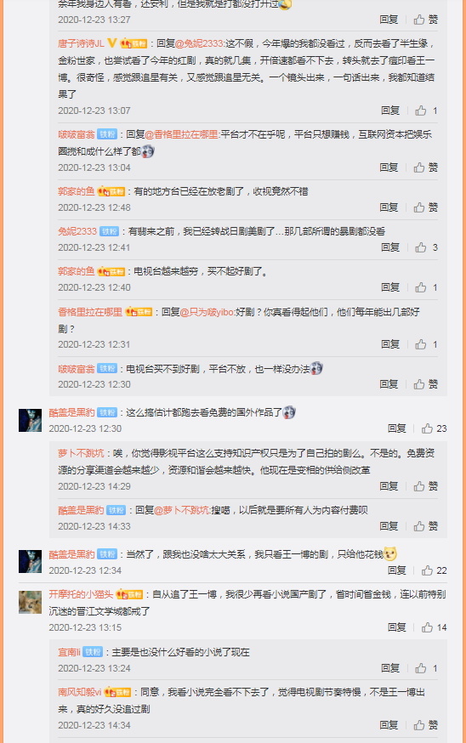Open the @兔妮2333 mention link

pos(199,43)
